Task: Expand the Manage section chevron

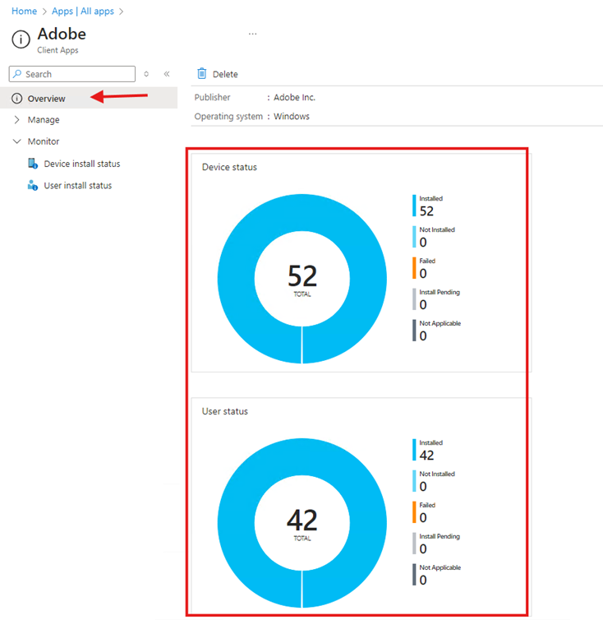Action: (16, 119)
